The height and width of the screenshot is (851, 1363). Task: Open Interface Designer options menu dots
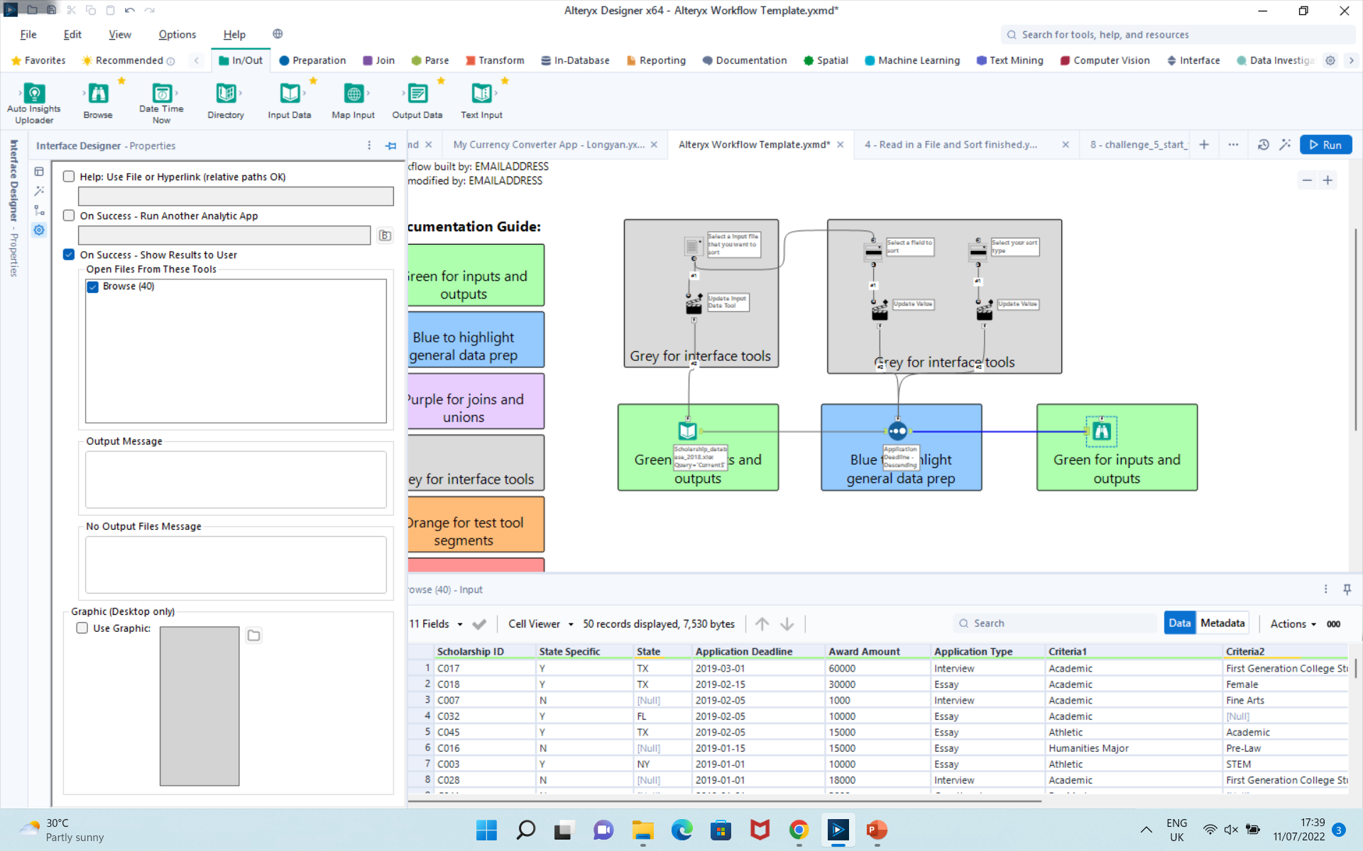tap(369, 145)
